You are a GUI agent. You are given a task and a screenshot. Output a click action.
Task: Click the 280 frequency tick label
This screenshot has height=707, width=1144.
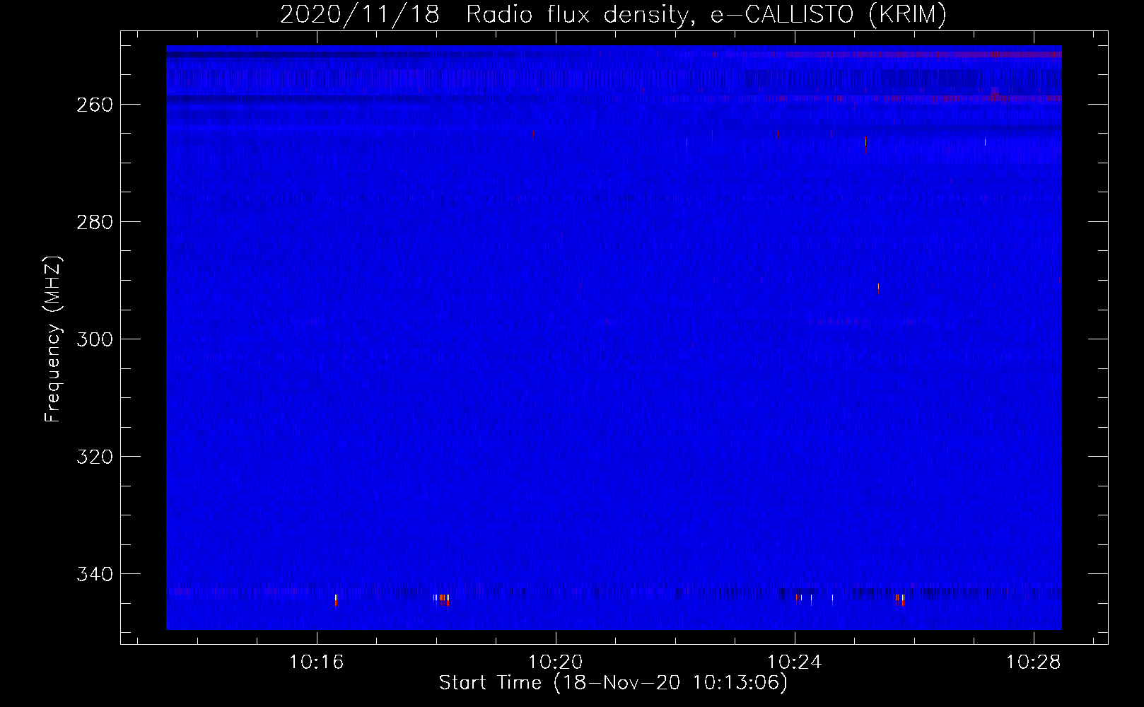94,222
